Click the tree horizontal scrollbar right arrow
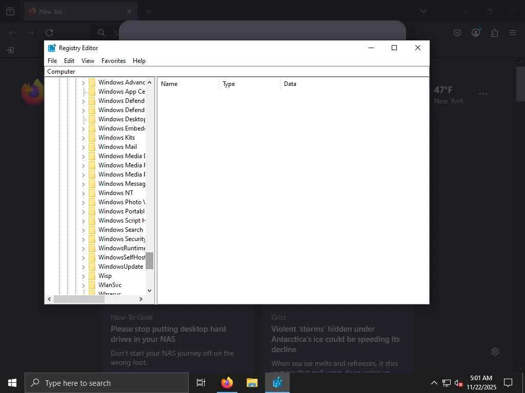Viewport: 525px width, 393px height. click(x=141, y=299)
